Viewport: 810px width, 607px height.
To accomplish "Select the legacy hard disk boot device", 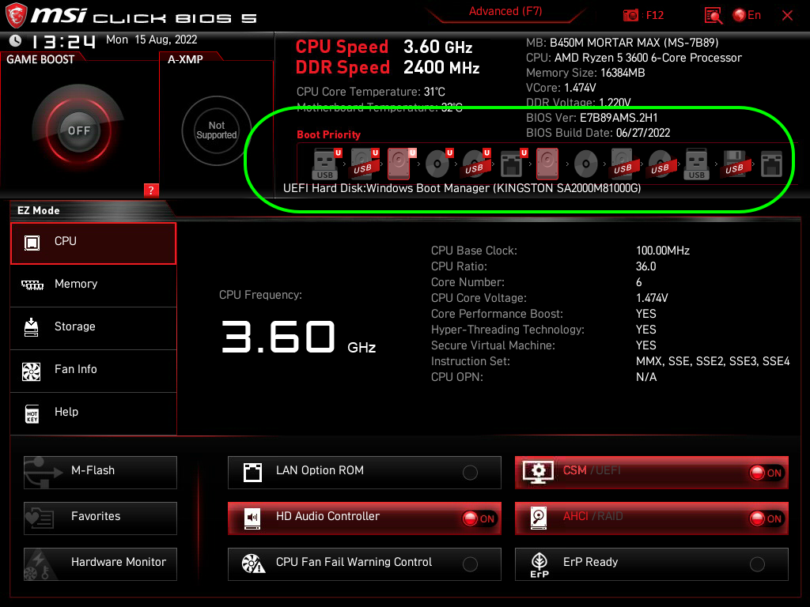I will 547,164.
